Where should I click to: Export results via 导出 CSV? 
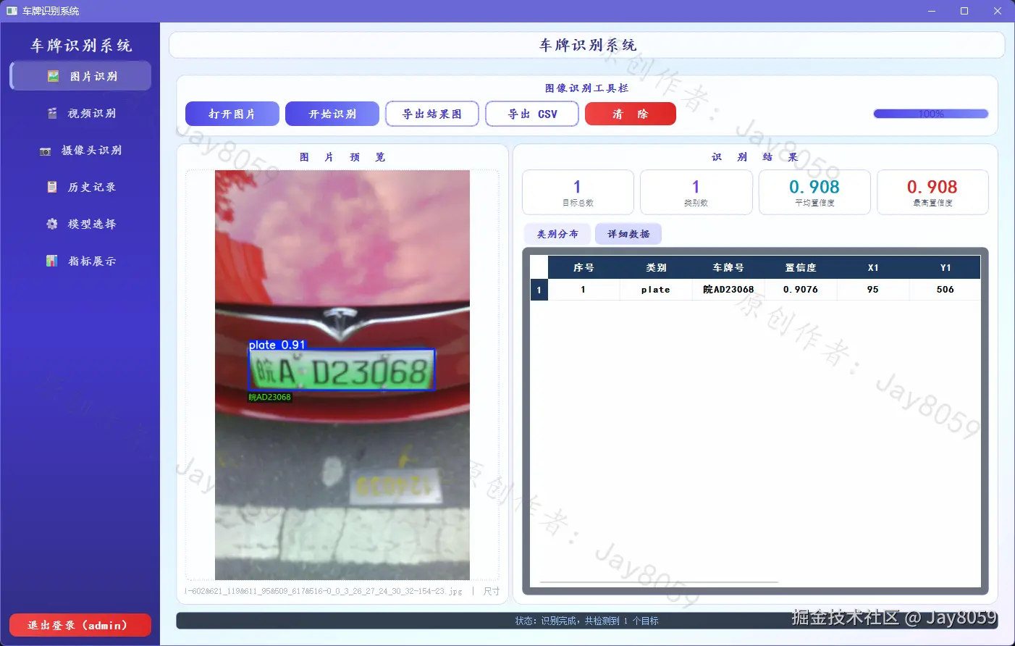coord(532,114)
